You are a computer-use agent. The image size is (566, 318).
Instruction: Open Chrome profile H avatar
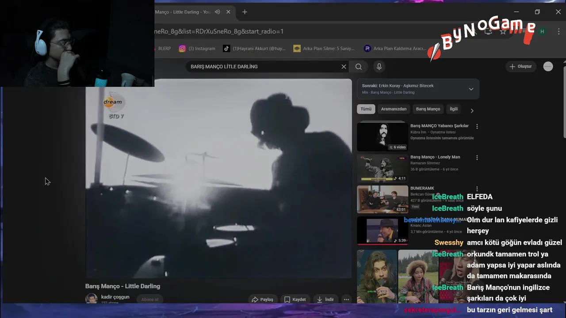[542, 31]
